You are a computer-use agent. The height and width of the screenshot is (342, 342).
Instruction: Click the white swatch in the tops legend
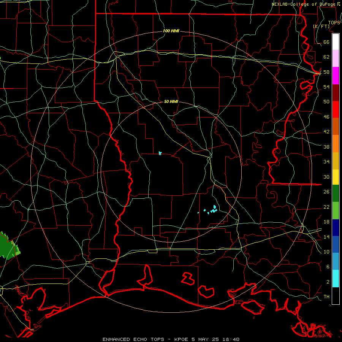[336, 42]
